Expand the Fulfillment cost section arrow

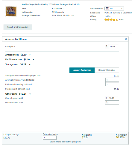click(33, 60)
